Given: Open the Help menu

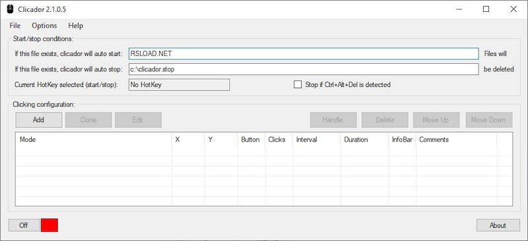Looking at the screenshot, I should (x=76, y=26).
